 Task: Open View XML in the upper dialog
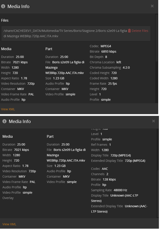8,109
